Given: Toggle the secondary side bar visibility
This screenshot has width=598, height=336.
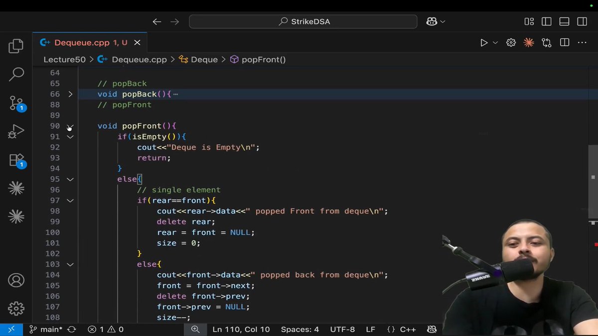Looking at the screenshot, I should (x=582, y=21).
